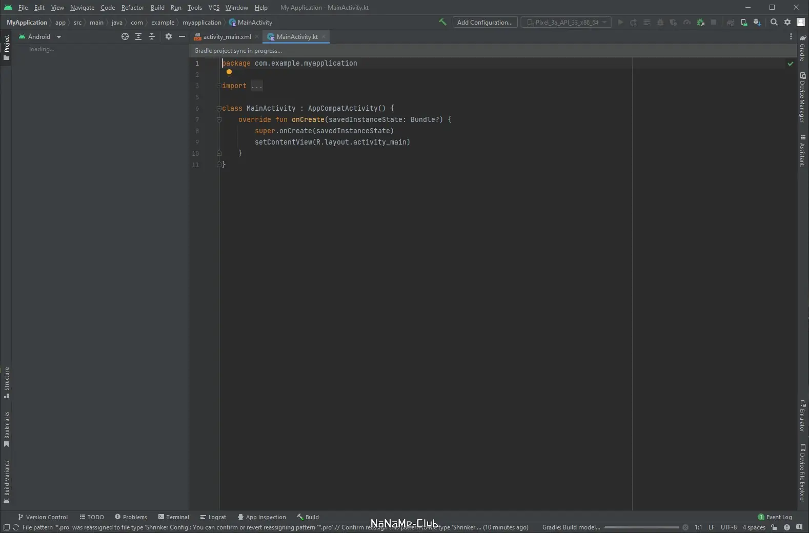Click the select opened file target icon
This screenshot has width=809, height=533.
pos(125,36)
